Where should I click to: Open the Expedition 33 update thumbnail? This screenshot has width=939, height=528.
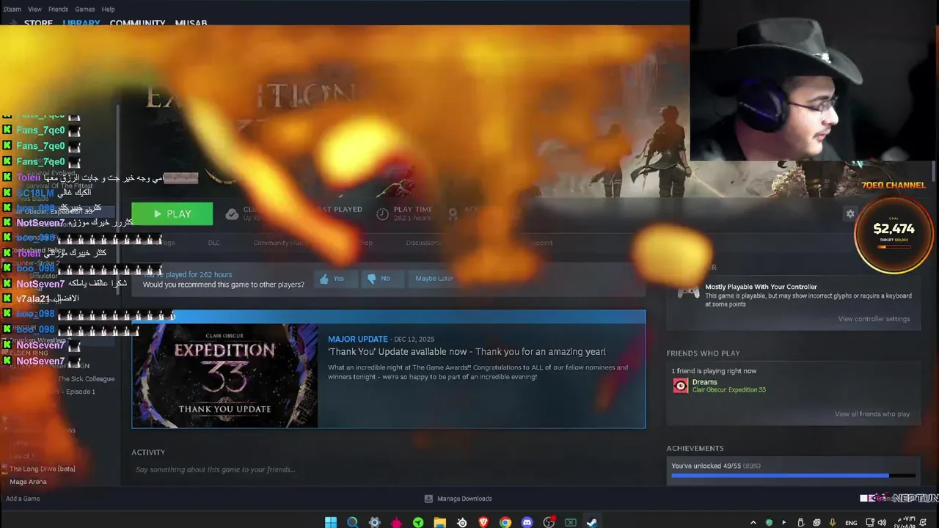point(224,375)
